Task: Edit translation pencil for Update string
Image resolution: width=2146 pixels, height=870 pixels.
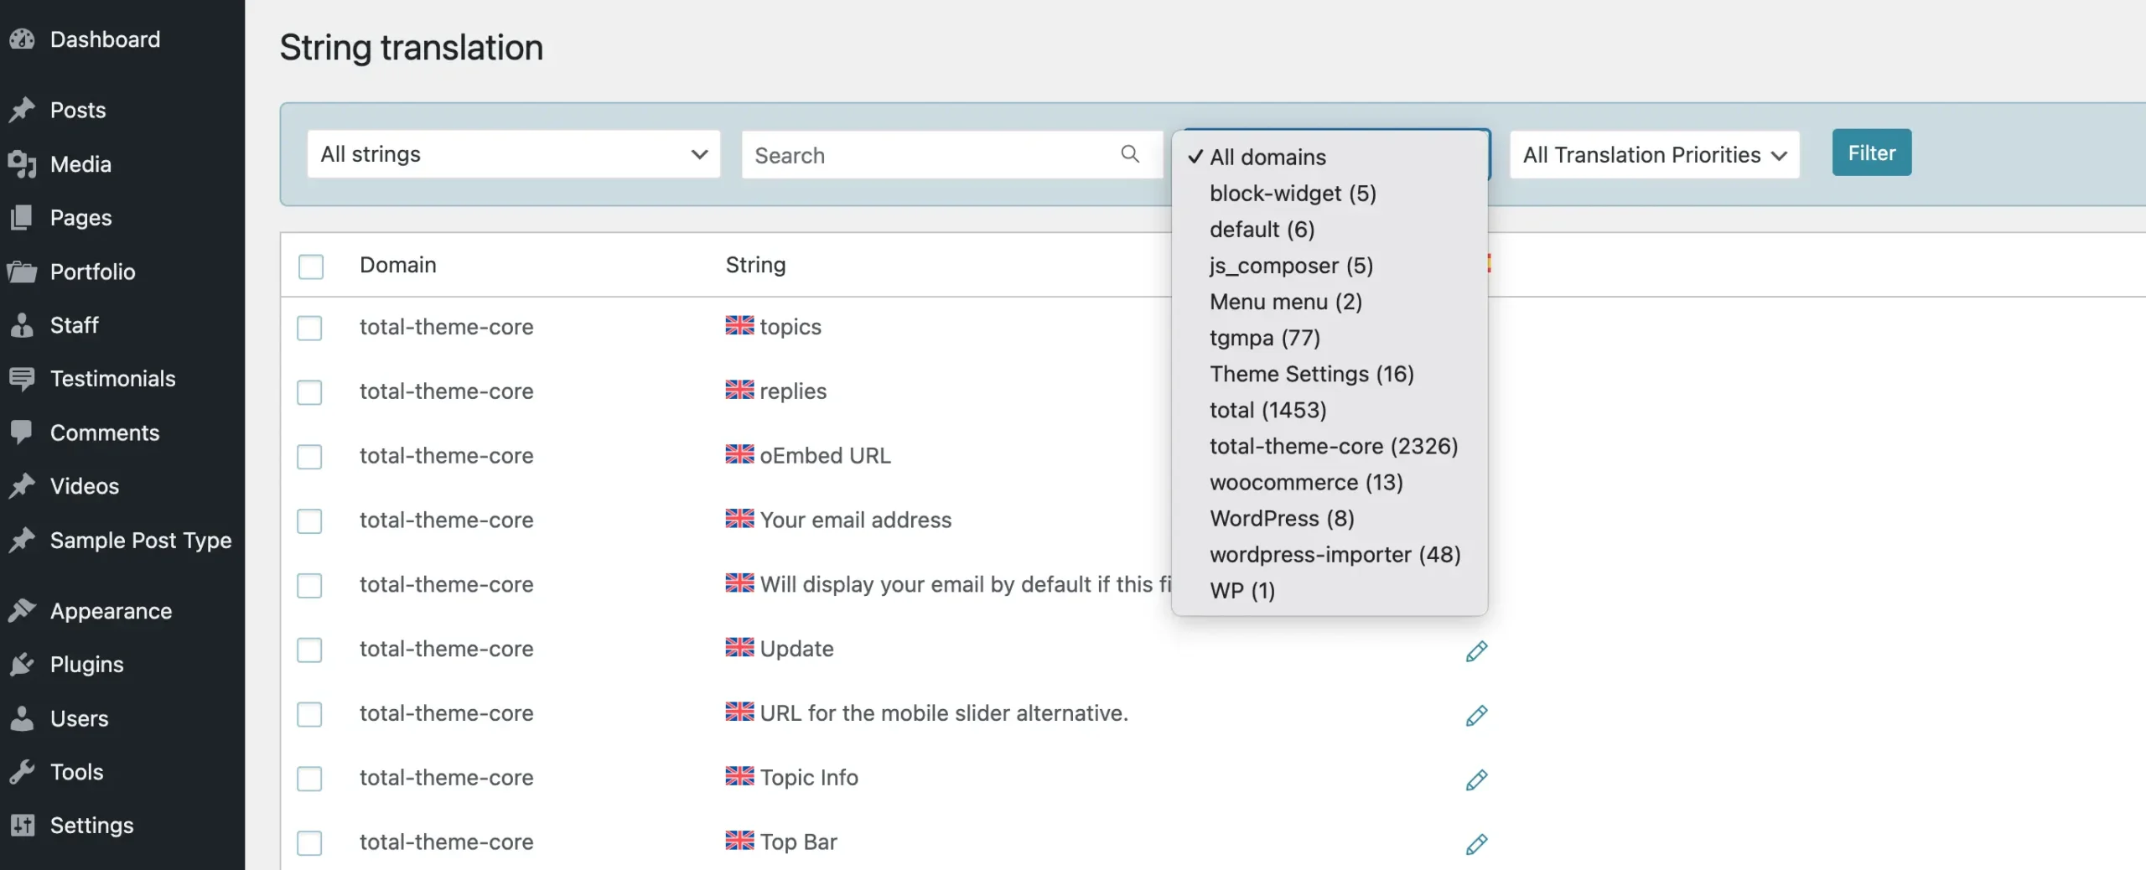Action: point(1476,651)
